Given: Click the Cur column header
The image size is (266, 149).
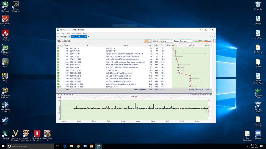Looking at the screenshot, I should (x=162, y=46).
